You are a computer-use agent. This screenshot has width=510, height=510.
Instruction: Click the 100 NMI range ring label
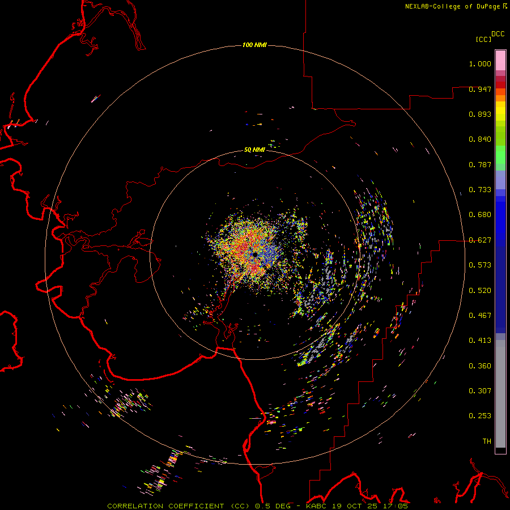coord(254,45)
